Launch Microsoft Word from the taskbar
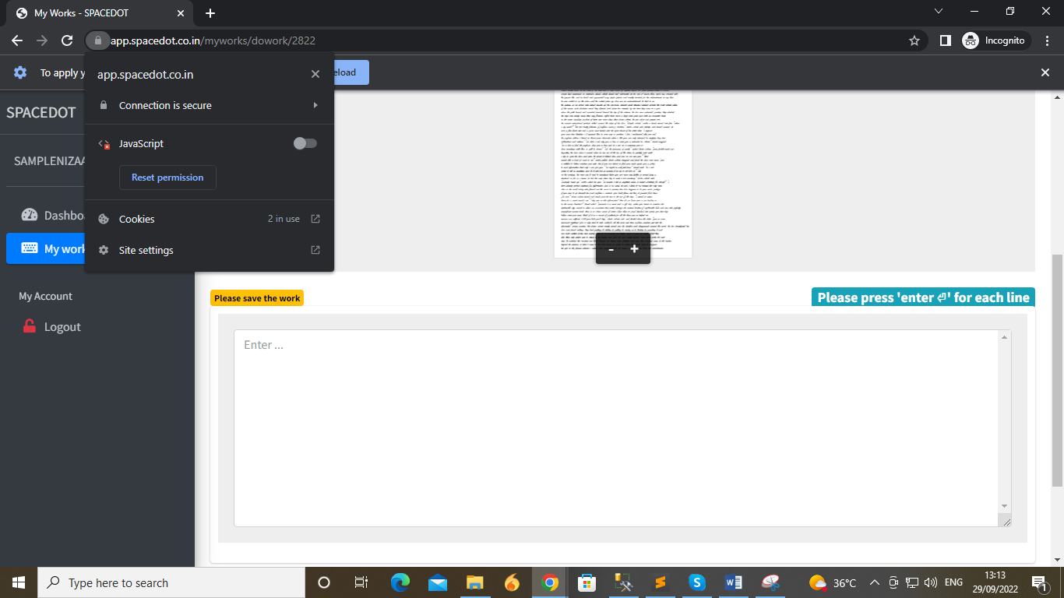 [732, 582]
